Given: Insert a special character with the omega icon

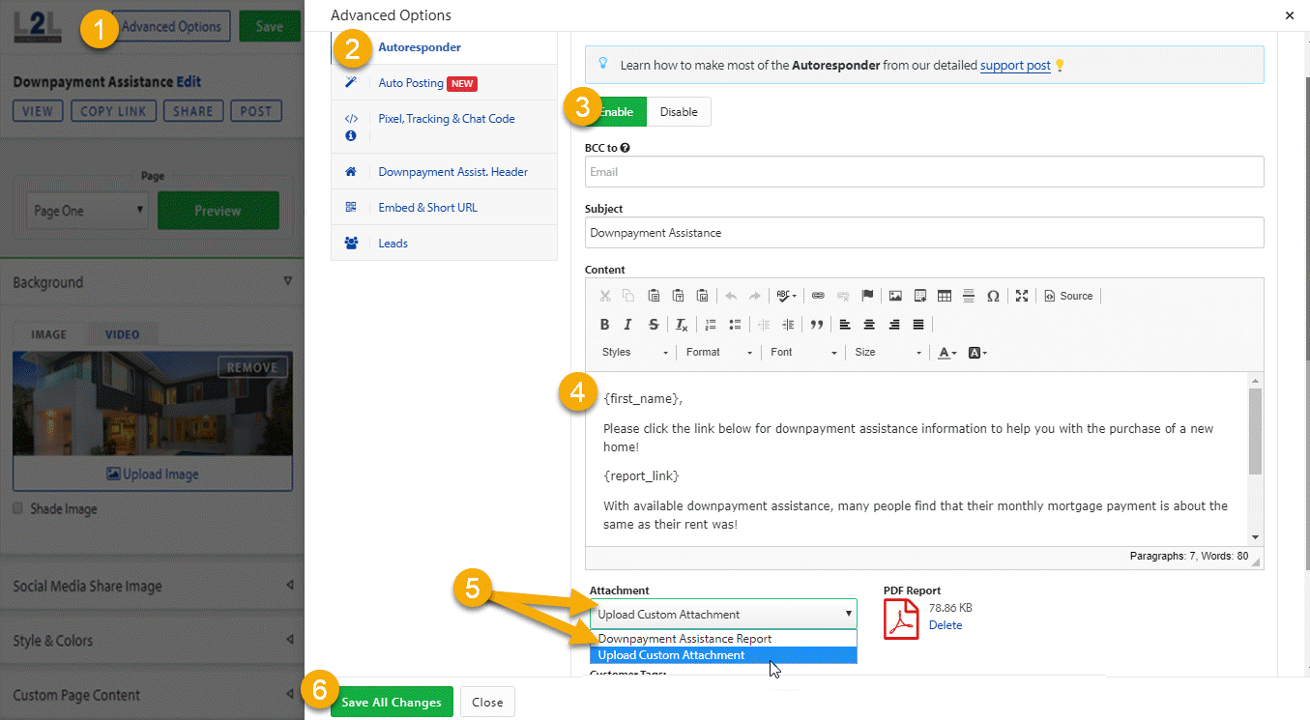Looking at the screenshot, I should point(993,296).
